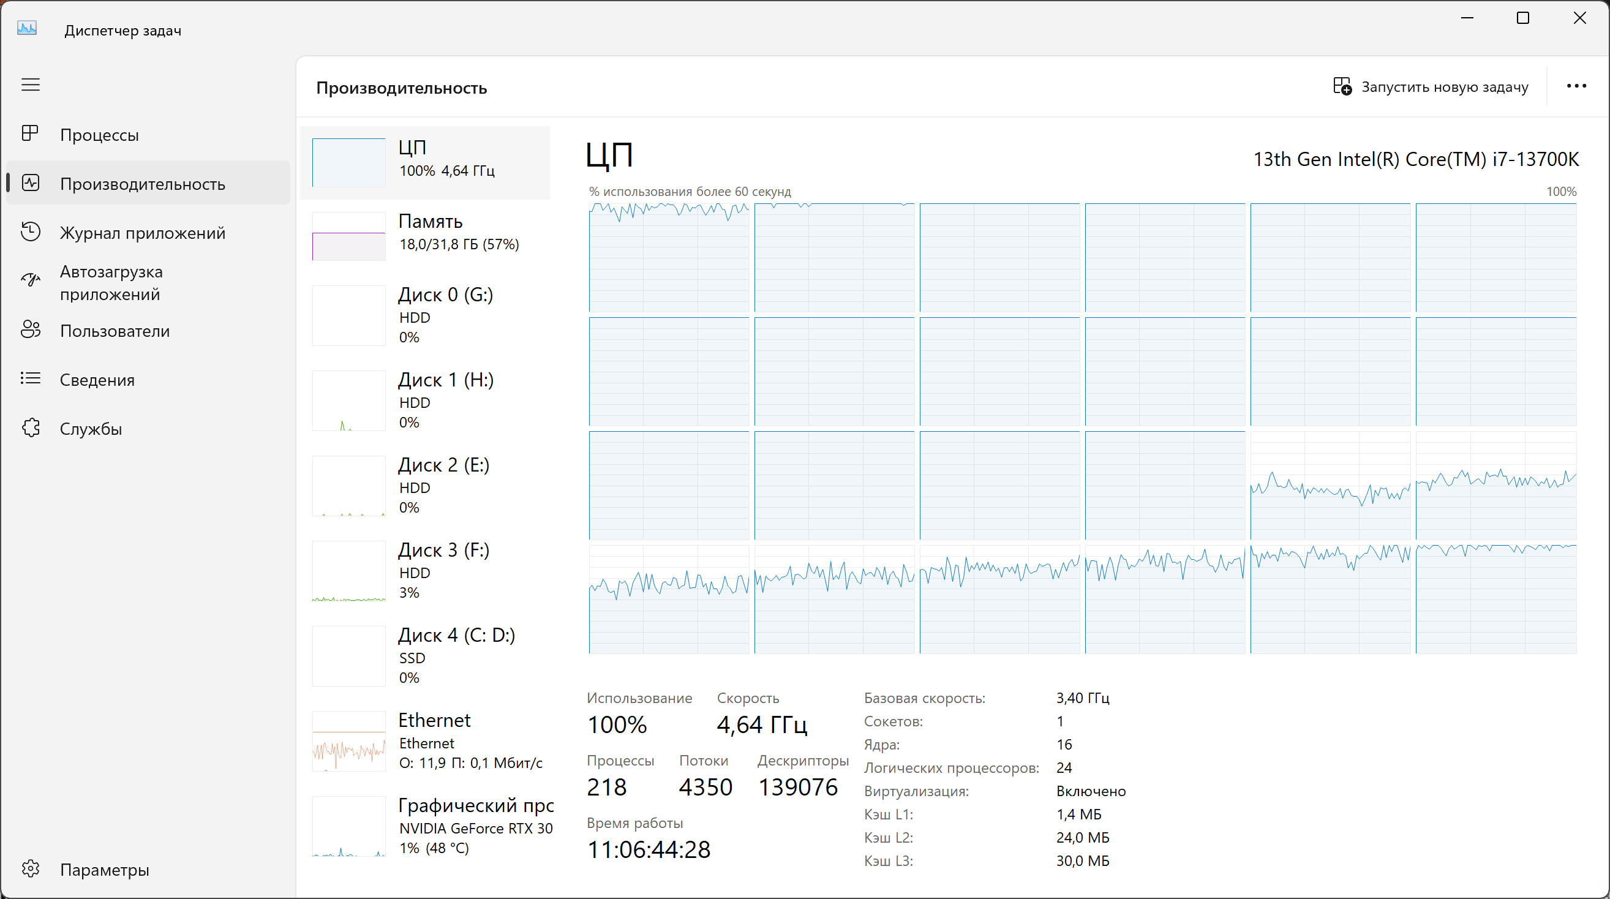Open Службы via the puzzle icon
This screenshot has height=899, width=1610.
[30, 428]
